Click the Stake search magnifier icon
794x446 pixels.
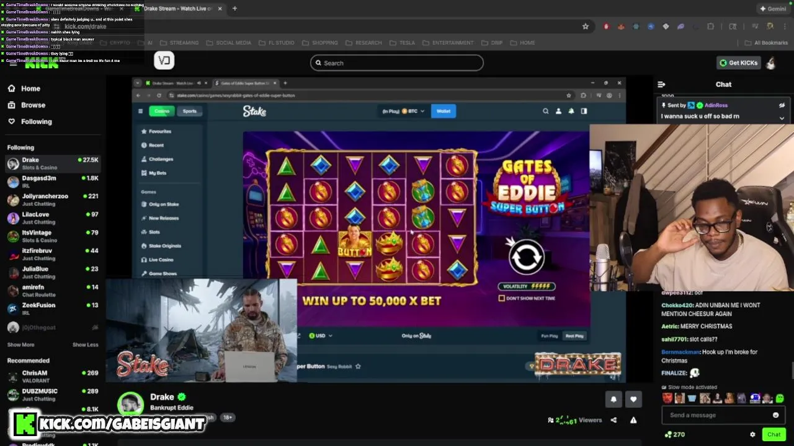[x=546, y=111]
